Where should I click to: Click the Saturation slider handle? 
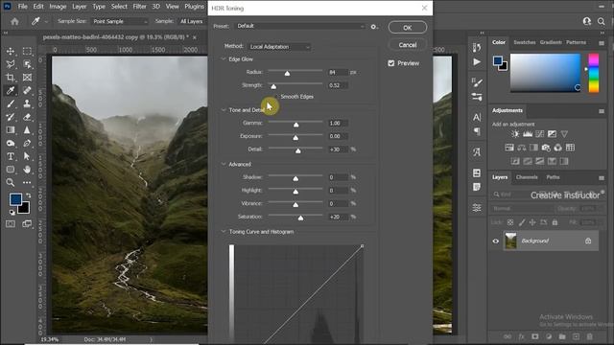coord(300,218)
